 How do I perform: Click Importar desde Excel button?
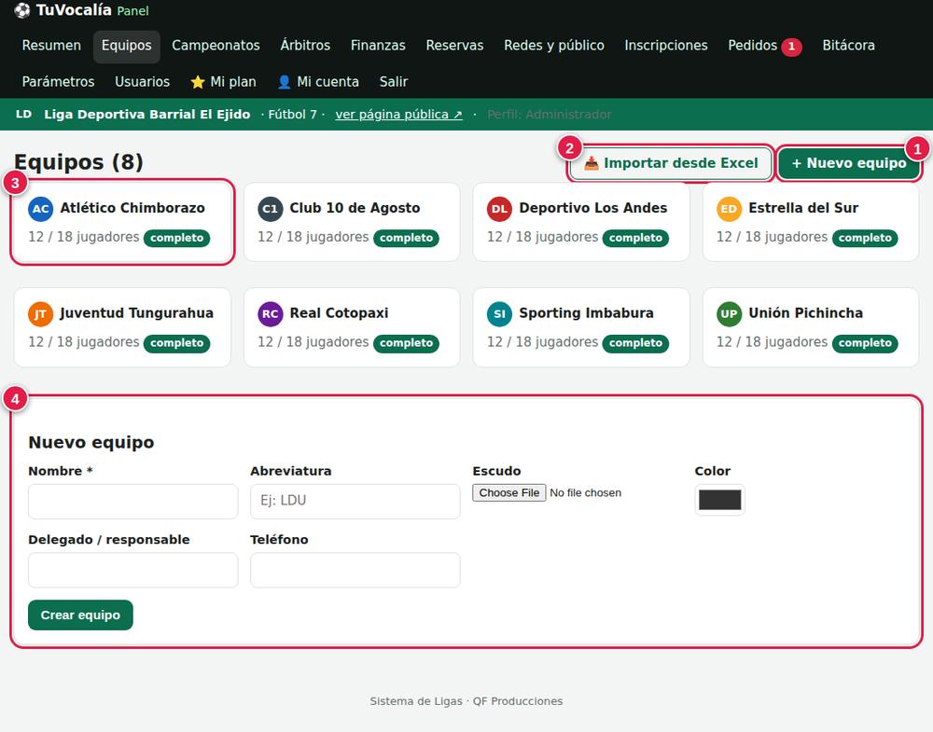pyautogui.click(x=671, y=163)
